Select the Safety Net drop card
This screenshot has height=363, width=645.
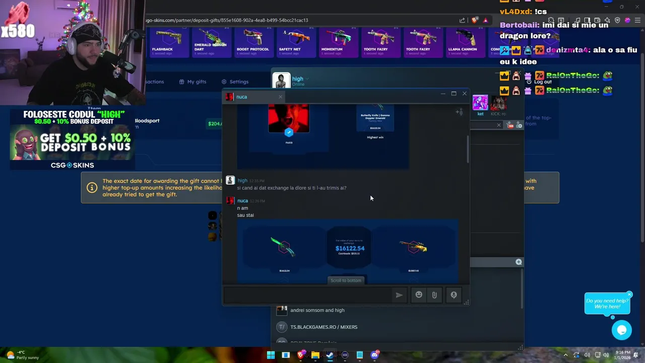(295, 42)
